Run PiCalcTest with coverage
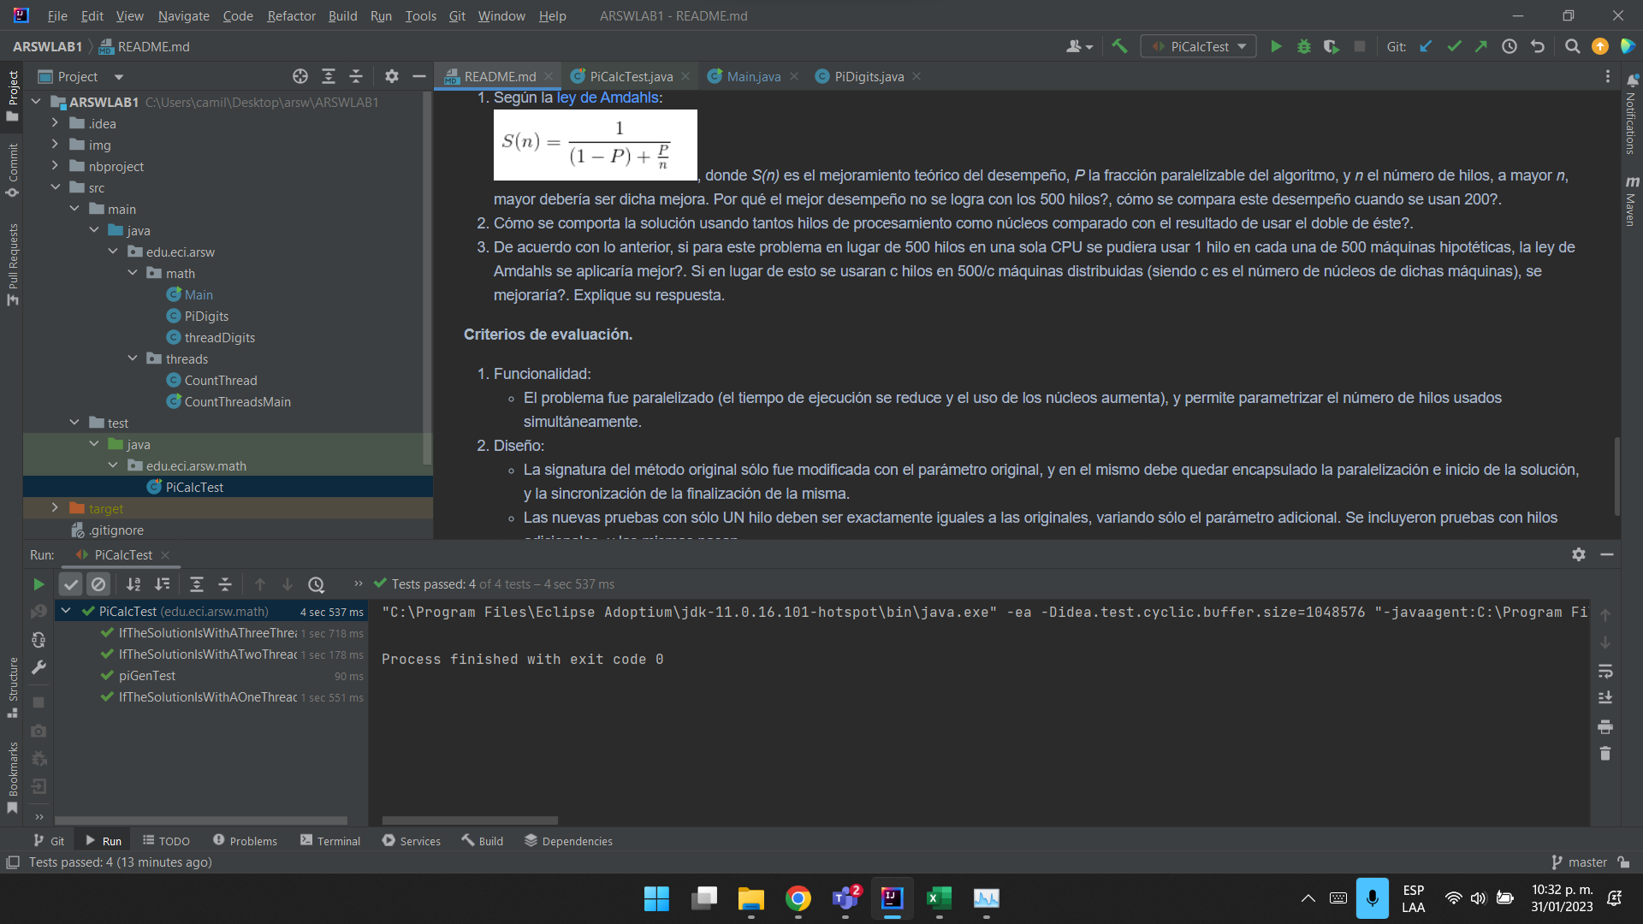 [1332, 46]
